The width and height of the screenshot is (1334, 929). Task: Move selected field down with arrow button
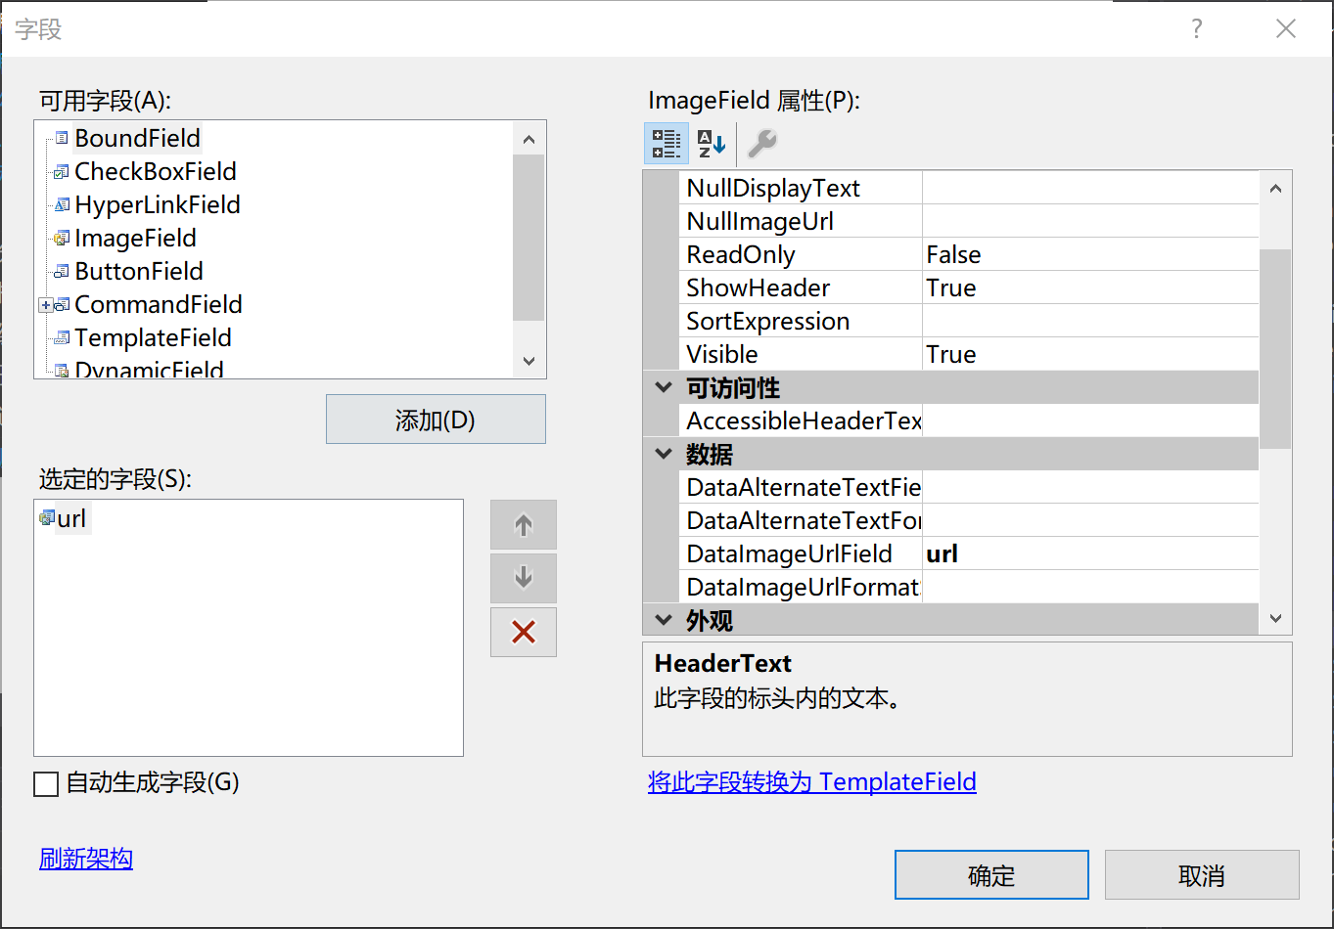click(524, 578)
